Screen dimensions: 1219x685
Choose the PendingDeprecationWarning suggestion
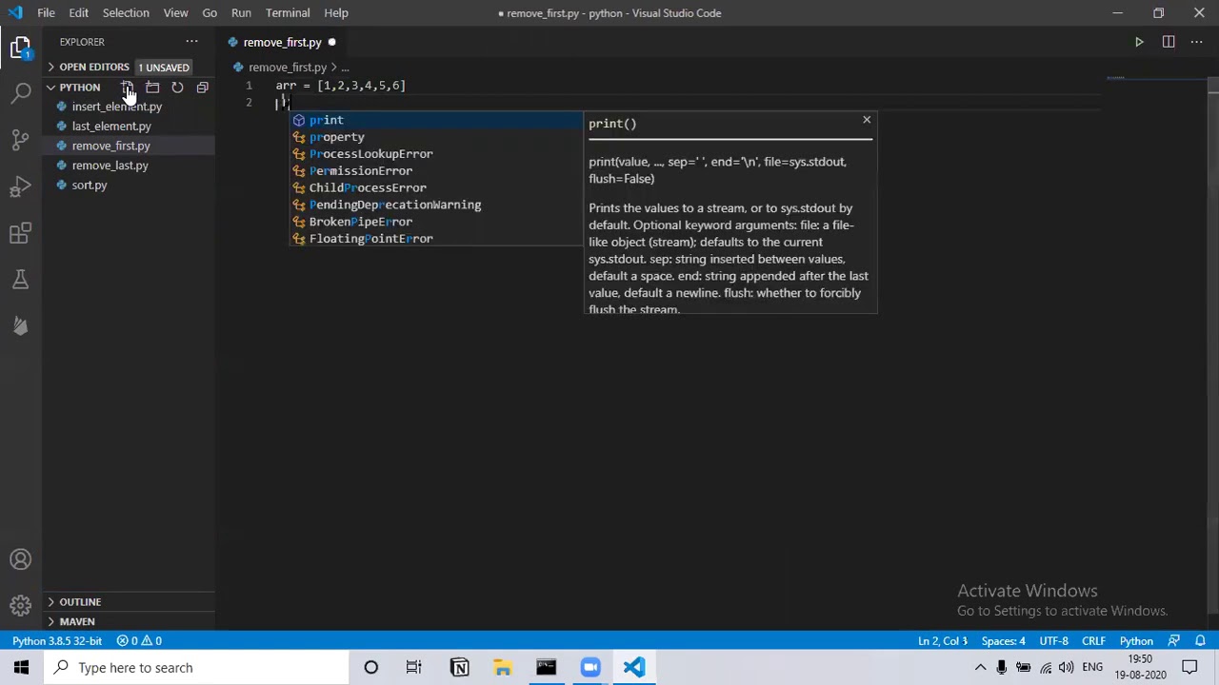click(436, 205)
